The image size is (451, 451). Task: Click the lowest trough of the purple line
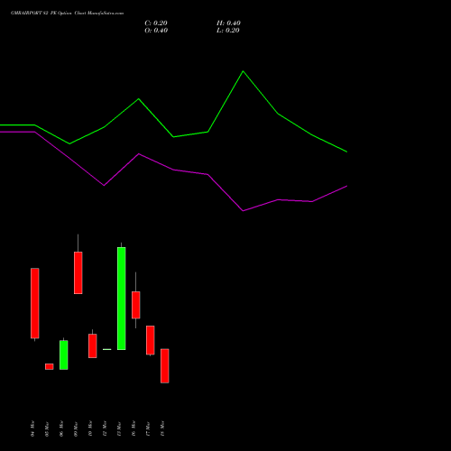243,211
